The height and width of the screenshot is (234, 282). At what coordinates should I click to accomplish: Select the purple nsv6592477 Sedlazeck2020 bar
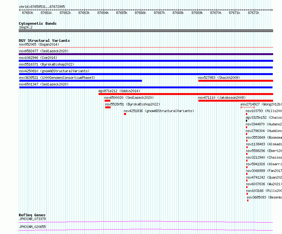[146, 54]
